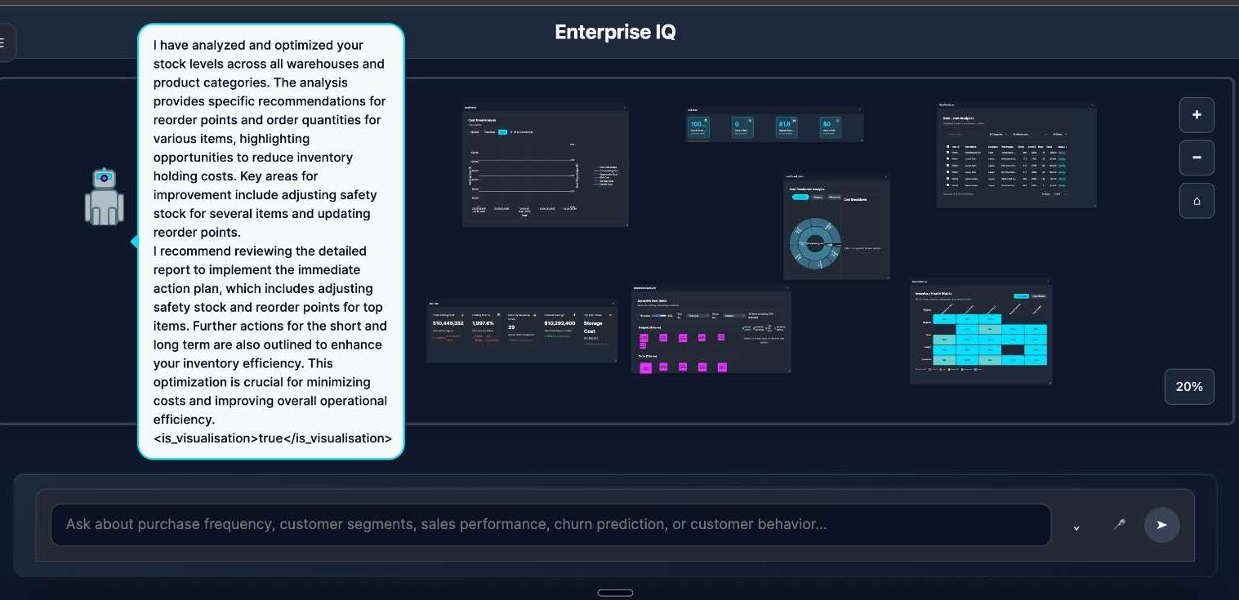
Task: Click the $10,449,332 KPI summary widget
Action: (521, 331)
